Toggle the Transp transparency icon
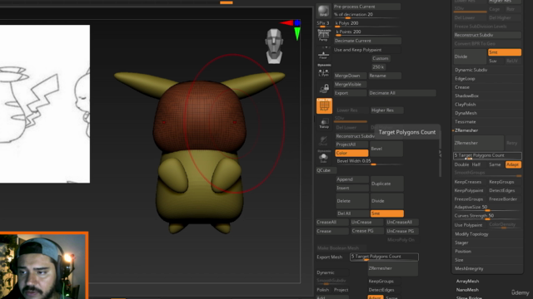533x299 pixels. [x=324, y=123]
